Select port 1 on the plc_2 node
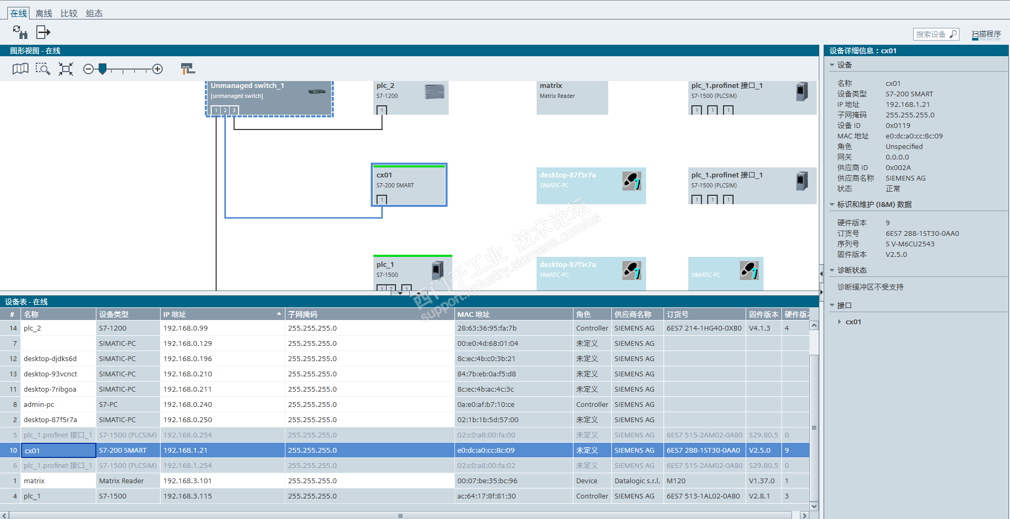Image resolution: width=1010 pixels, height=519 pixels. (382, 110)
